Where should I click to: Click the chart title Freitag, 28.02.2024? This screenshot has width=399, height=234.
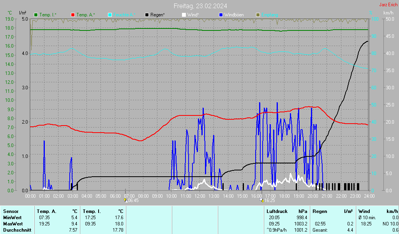tap(200, 6)
